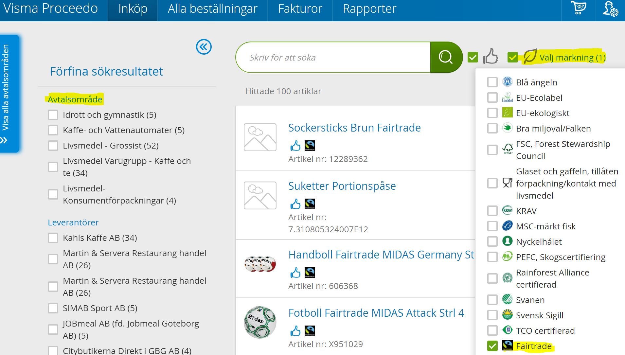The height and width of the screenshot is (355, 625).
Task: Click the Svanen swan logo icon
Action: pos(507,299)
